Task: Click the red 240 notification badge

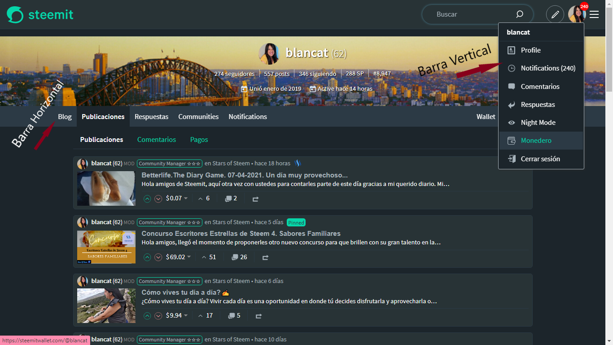Action: point(584,6)
